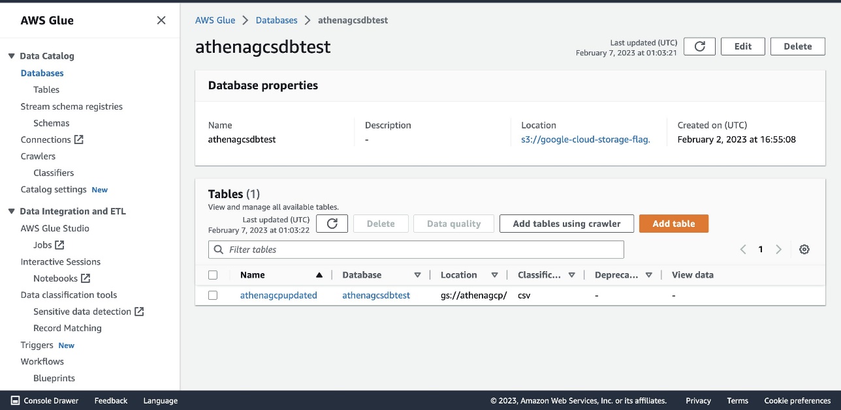Go to Databases breadcrumb link
This screenshot has width=841, height=410.
pos(277,20)
